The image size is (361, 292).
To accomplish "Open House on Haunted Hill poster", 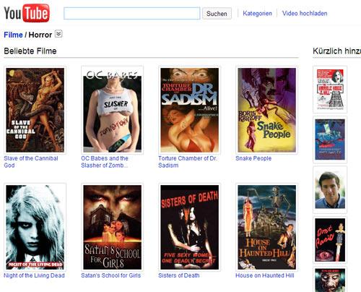I will (267, 227).
